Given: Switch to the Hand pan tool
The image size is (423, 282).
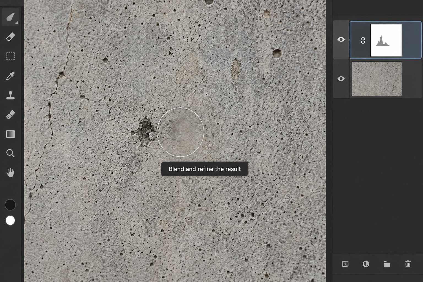Looking at the screenshot, I should coord(10,173).
